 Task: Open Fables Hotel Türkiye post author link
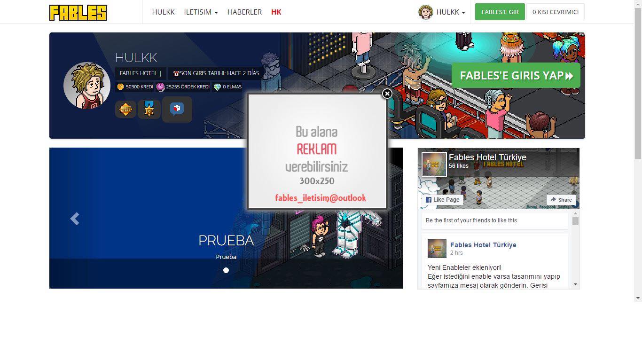coord(483,245)
